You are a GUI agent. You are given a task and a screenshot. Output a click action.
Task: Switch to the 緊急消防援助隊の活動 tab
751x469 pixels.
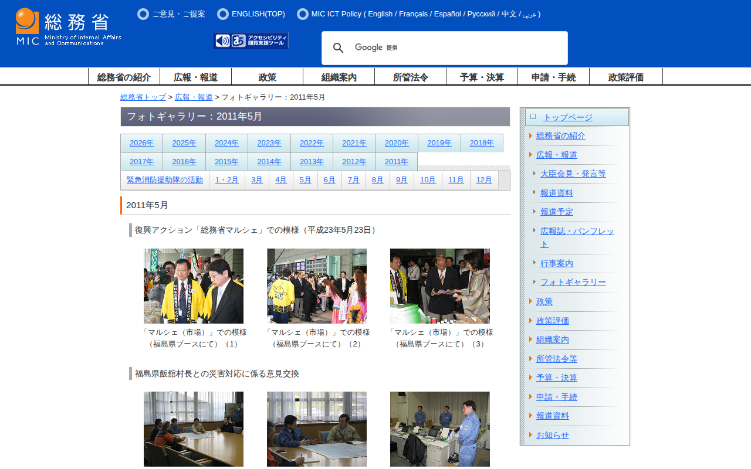[x=165, y=180]
